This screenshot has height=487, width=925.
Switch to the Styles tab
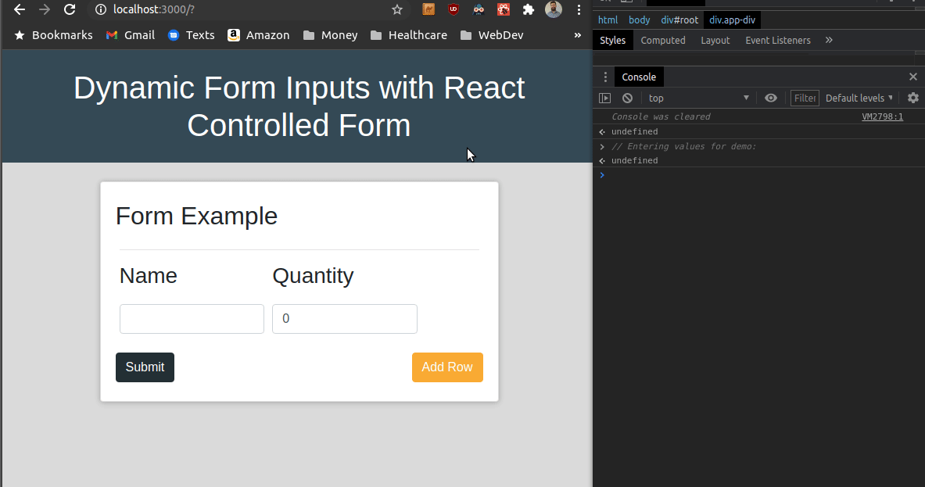[612, 40]
